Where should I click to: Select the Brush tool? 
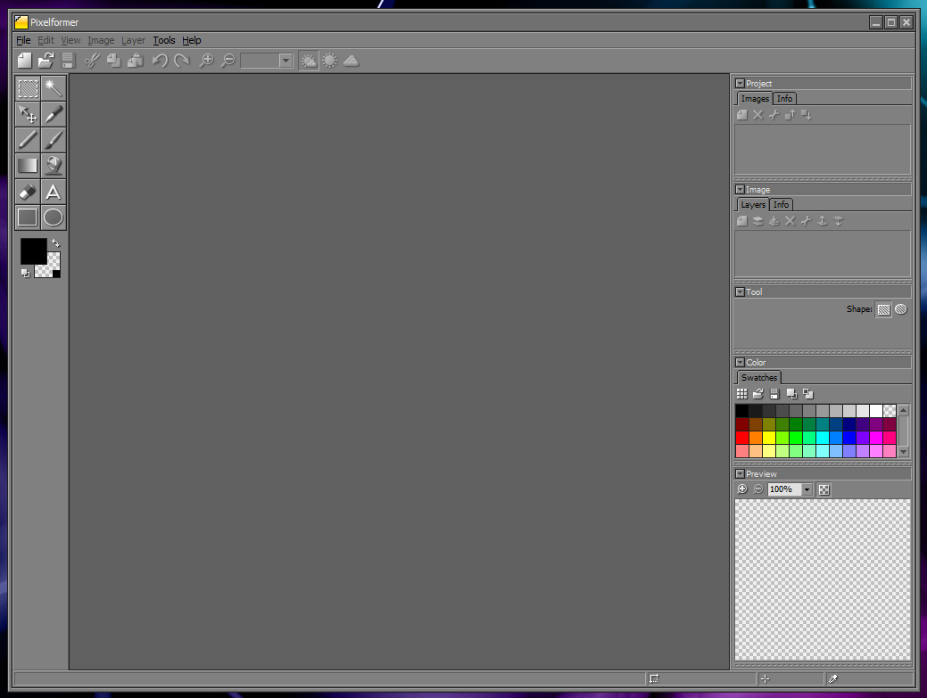[x=54, y=140]
